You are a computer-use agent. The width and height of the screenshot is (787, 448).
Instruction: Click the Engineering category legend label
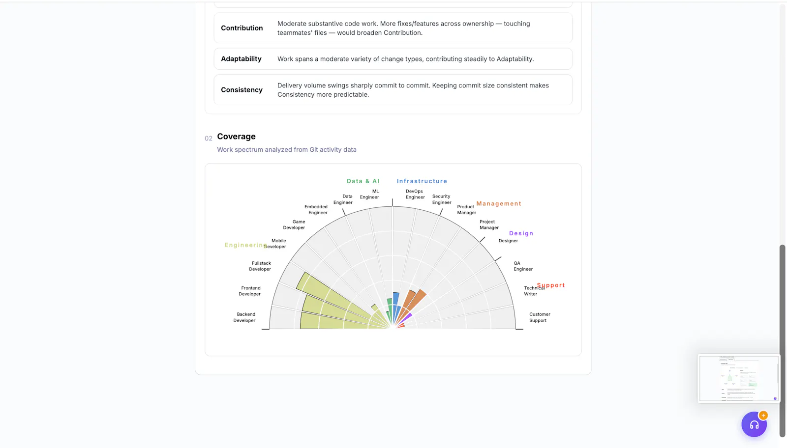tap(245, 245)
